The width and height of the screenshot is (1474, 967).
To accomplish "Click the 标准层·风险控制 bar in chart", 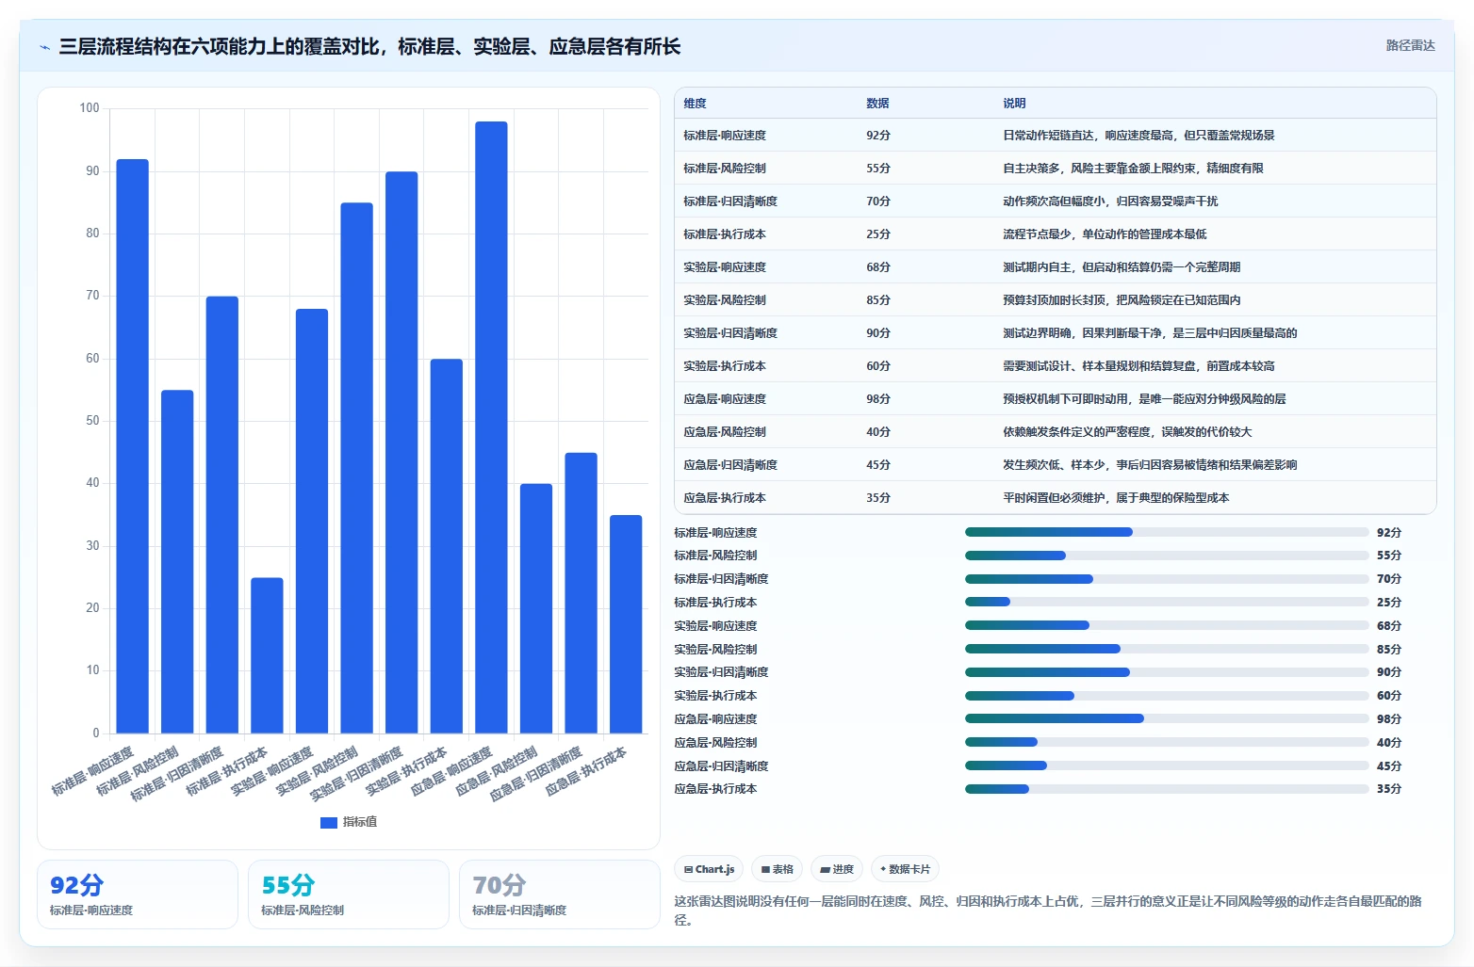I will pos(177,562).
